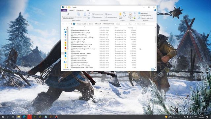Image resolution: width=211 pixels, height=119 pixels.
Task: Open the Windows Start menu
Action: point(3,117)
